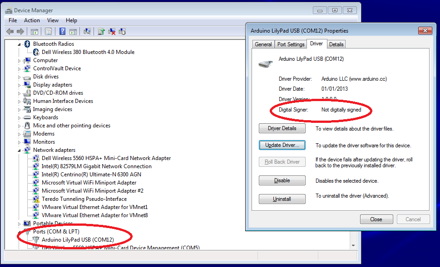This screenshot has height=267, width=440.
Task: Toggle the Show/Hide Action Pane toolbar icon
Action: tap(73, 32)
